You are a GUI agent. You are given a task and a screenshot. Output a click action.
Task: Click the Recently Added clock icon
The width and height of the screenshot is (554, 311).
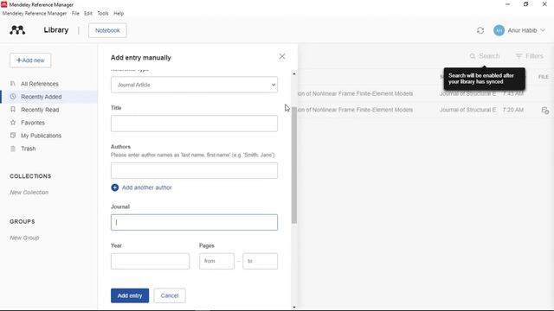pyautogui.click(x=13, y=96)
